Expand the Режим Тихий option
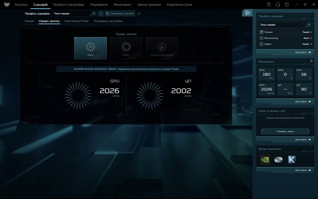The image size is (318, 199). (x=307, y=32)
